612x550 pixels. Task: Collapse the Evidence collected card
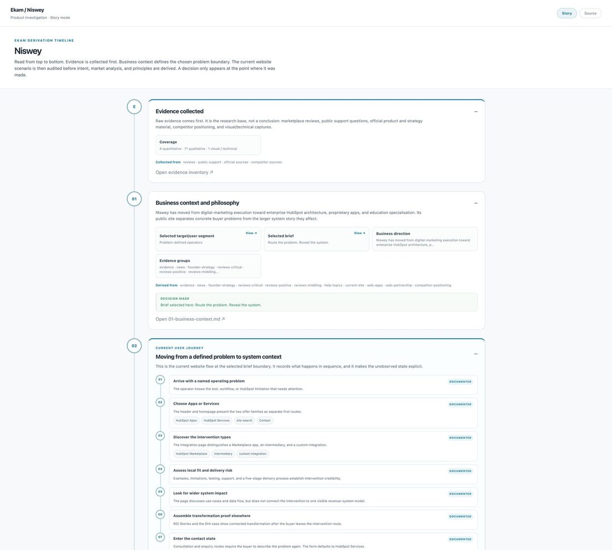[475, 112]
